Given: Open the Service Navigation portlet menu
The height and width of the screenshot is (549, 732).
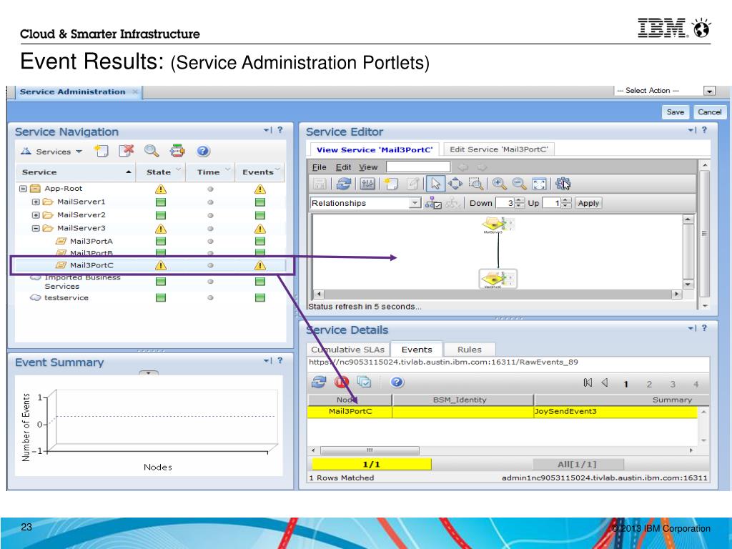Looking at the screenshot, I should point(267,130).
